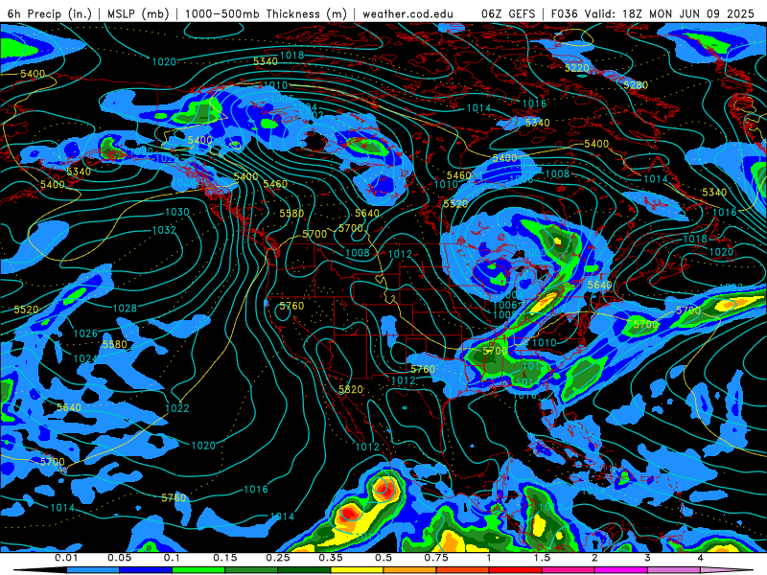This screenshot has height=575, width=767.
Task: Click the '0.5' colorbar label
Action: tap(383, 558)
